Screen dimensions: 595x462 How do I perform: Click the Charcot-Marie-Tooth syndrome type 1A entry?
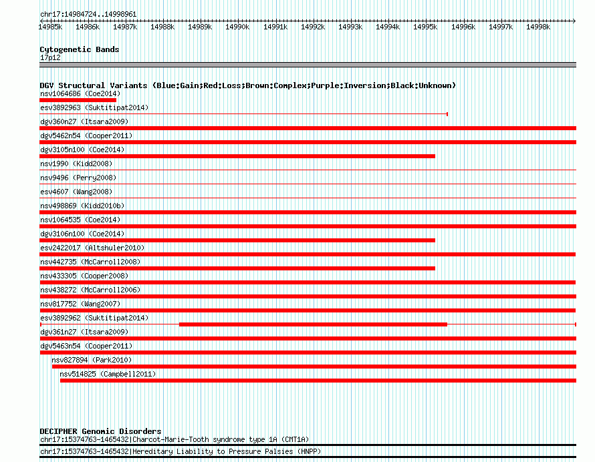174,440
